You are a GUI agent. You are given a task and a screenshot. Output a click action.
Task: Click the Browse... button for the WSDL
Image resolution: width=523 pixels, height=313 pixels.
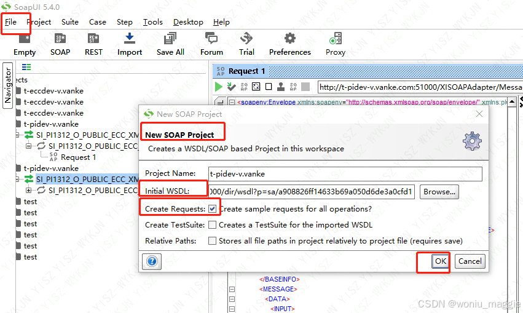tap(439, 192)
